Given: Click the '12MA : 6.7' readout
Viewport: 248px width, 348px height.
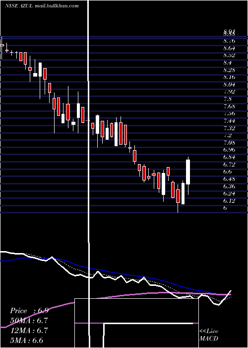Looking at the screenshot, I should point(29,331).
